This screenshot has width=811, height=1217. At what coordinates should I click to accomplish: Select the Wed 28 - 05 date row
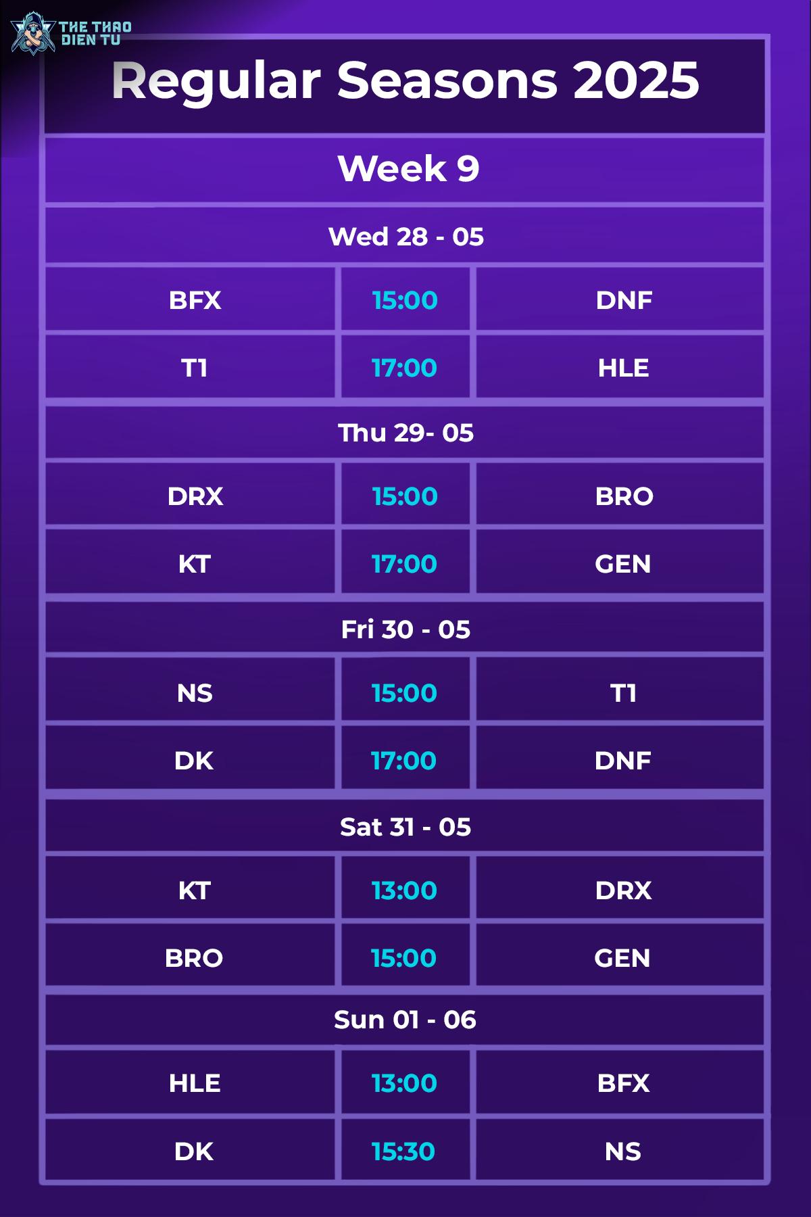pos(405,236)
